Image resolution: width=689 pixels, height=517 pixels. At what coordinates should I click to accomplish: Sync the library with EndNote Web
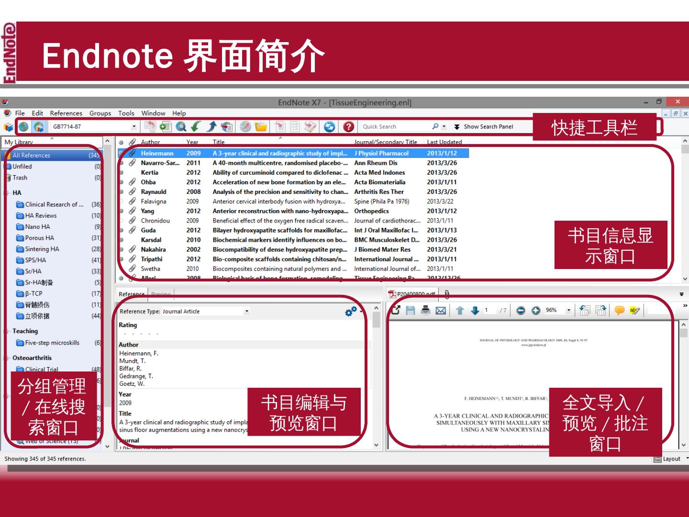329,126
